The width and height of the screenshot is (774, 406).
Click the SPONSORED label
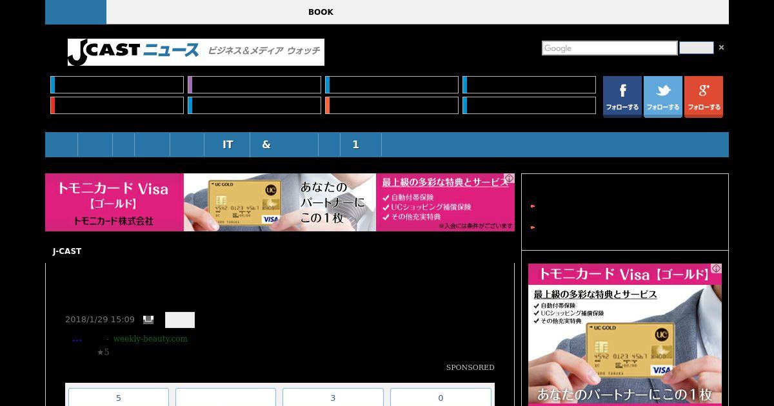470,367
